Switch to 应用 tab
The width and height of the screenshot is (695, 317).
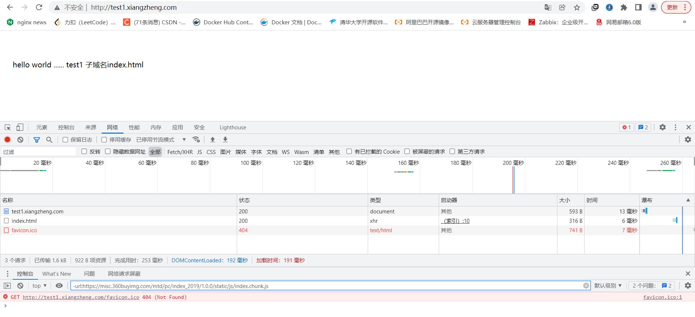pos(178,127)
